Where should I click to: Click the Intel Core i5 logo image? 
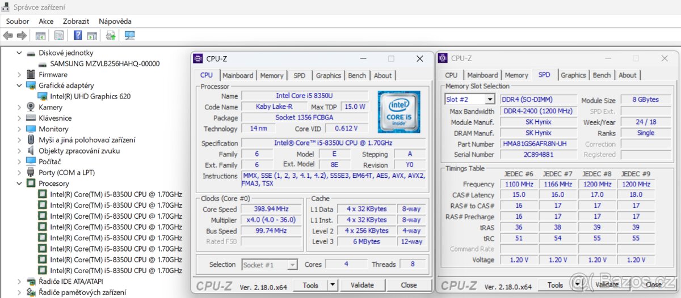click(x=399, y=112)
